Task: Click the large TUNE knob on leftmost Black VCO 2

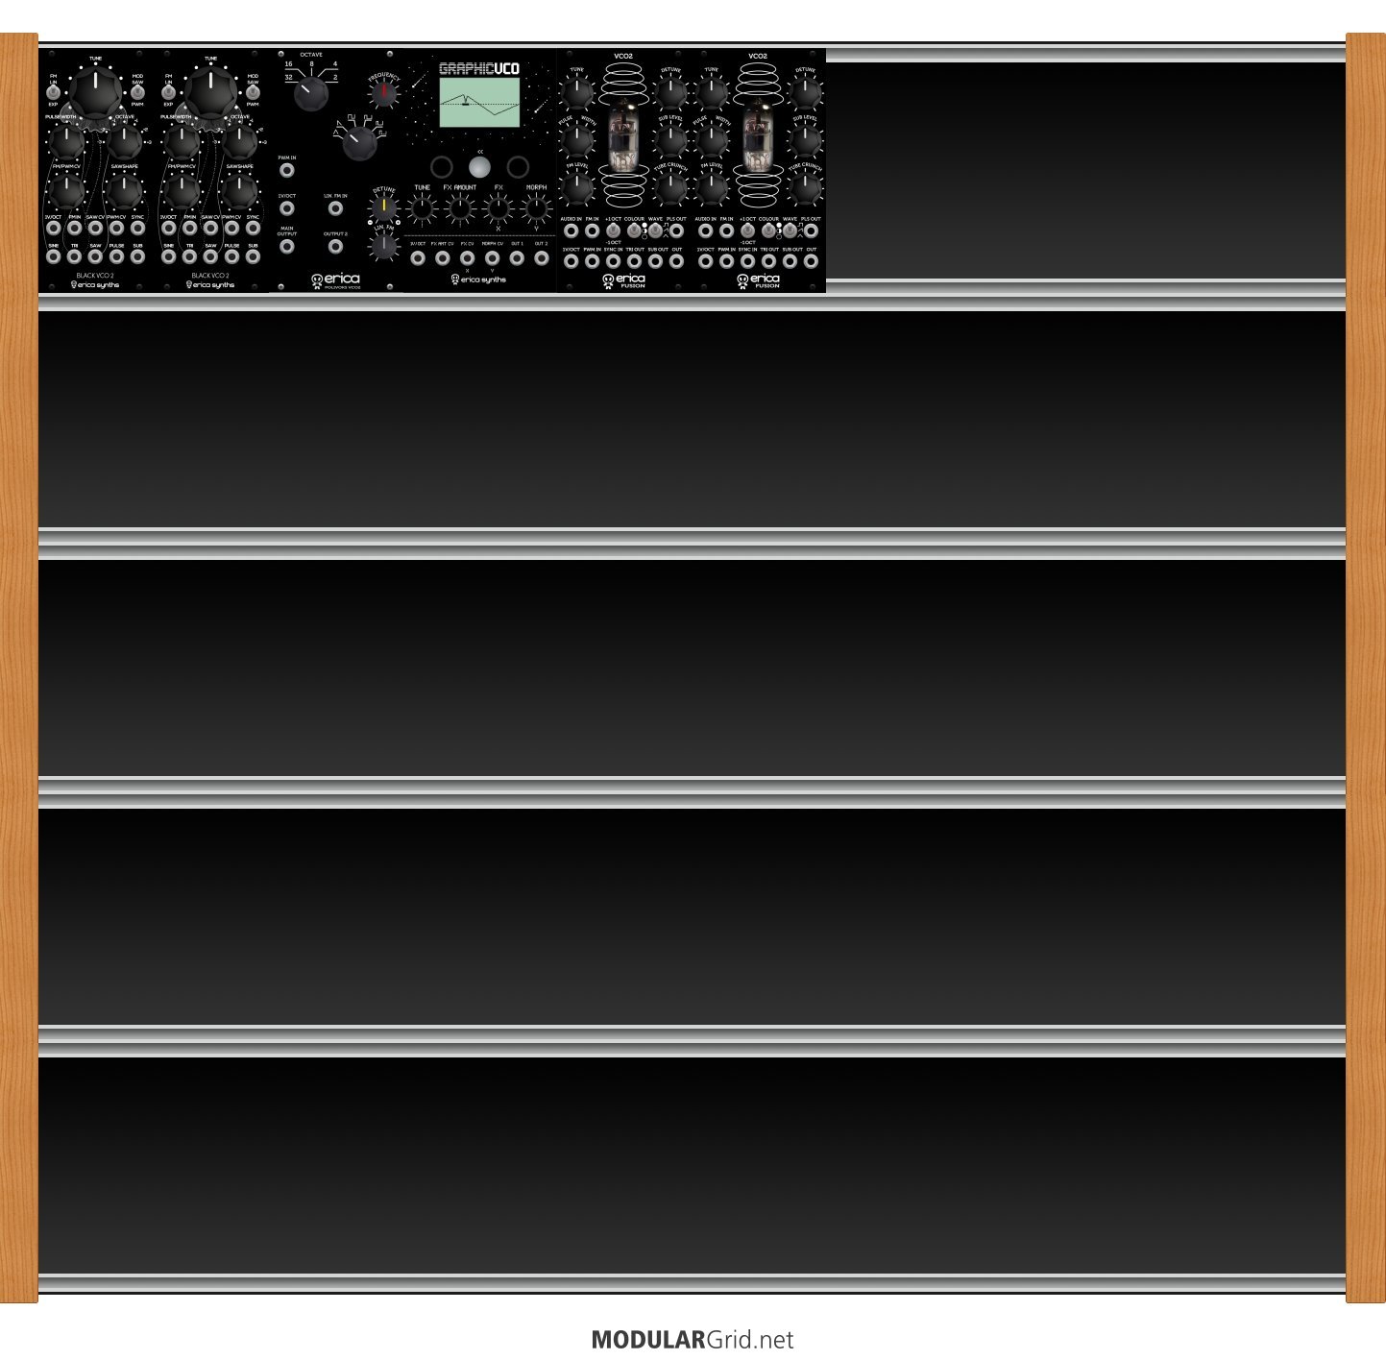Action: click(x=95, y=93)
